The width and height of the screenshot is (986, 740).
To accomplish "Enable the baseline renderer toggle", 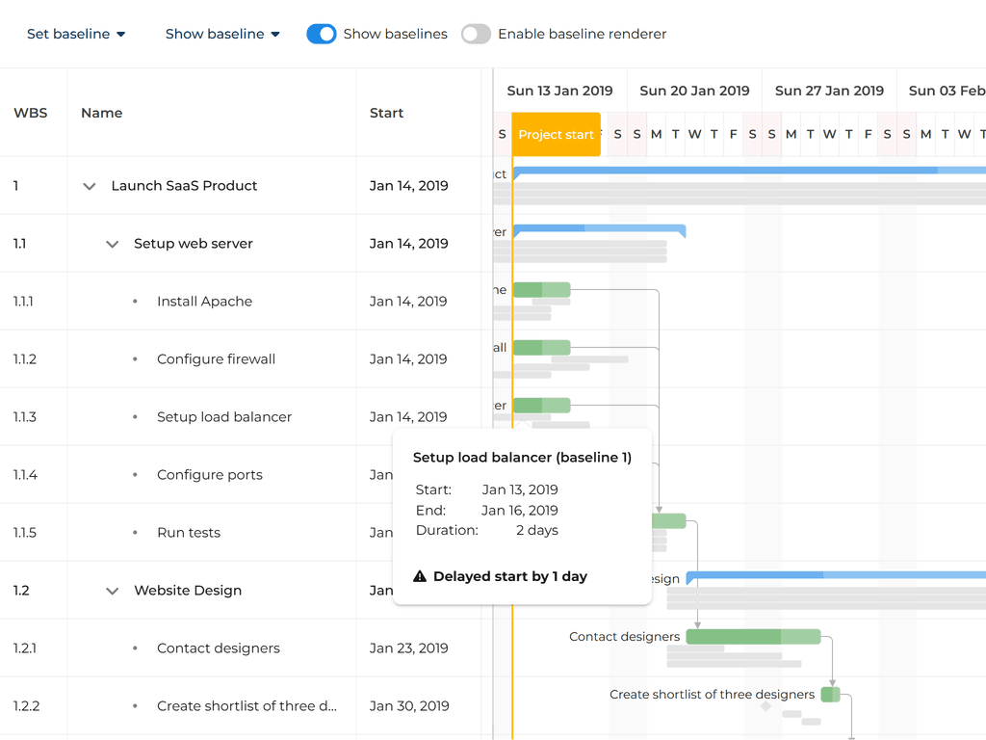I will [476, 34].
